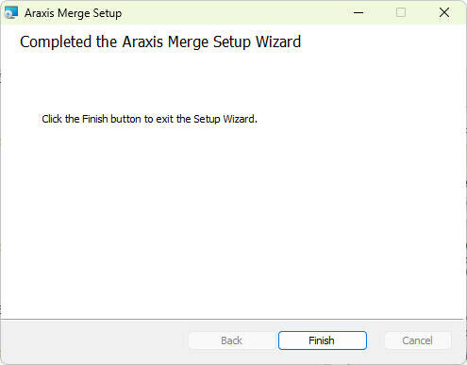467x365 pixels.
Task: Click the Finish button
Action: tap(323, 340)
